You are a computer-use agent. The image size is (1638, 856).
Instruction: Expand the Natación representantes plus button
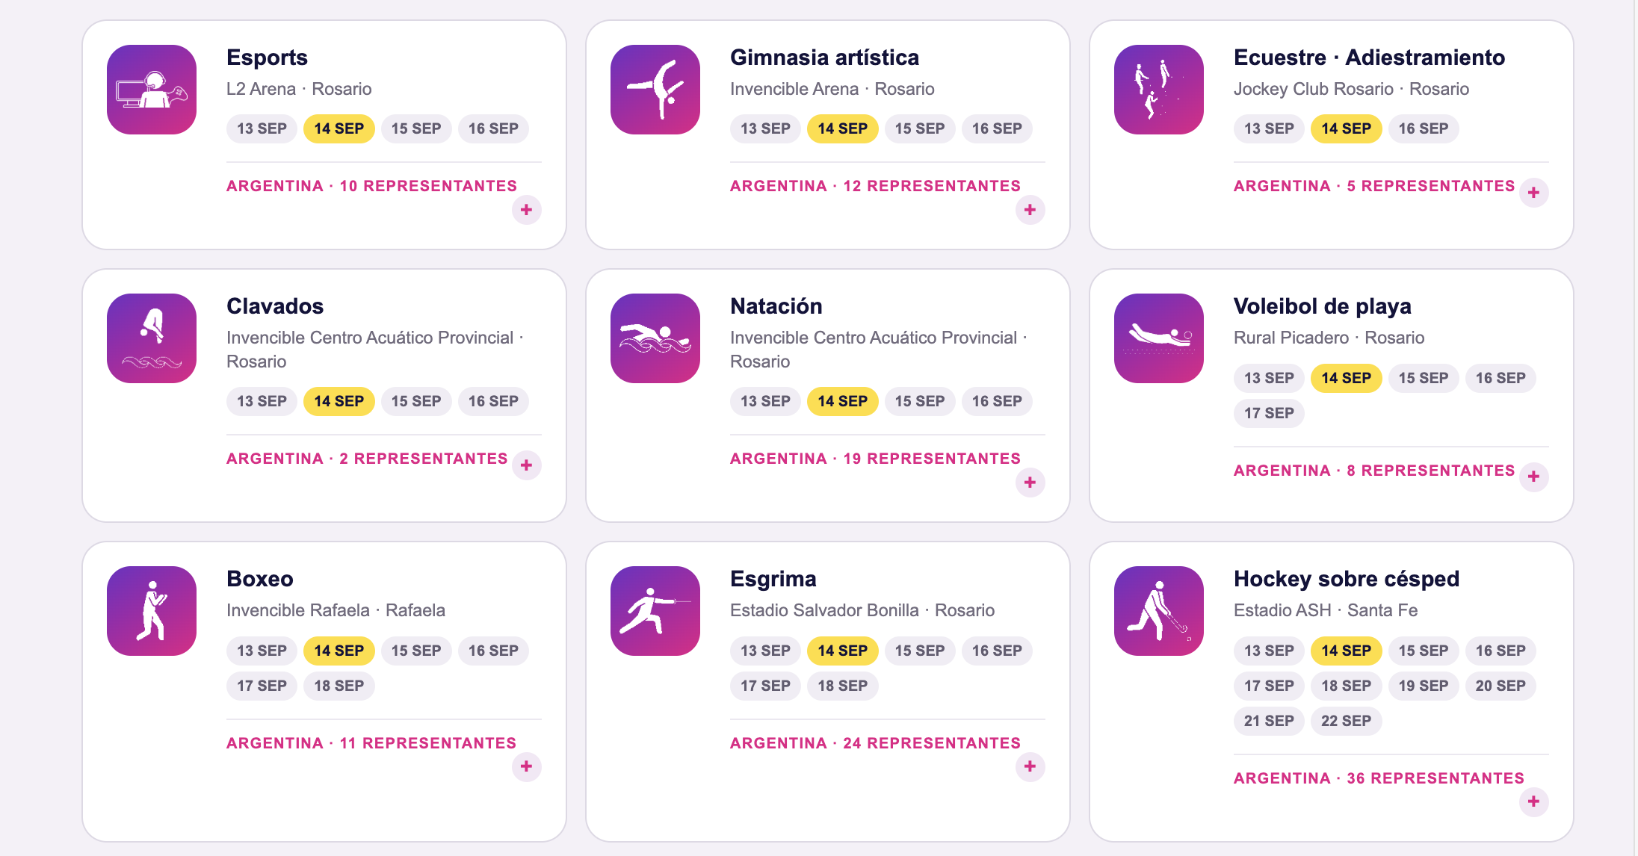click(1030, 483)
